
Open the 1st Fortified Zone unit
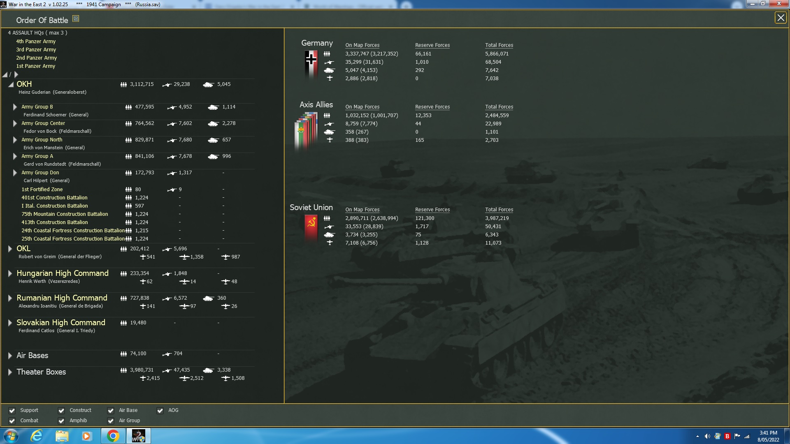click(x=42, y=190)
